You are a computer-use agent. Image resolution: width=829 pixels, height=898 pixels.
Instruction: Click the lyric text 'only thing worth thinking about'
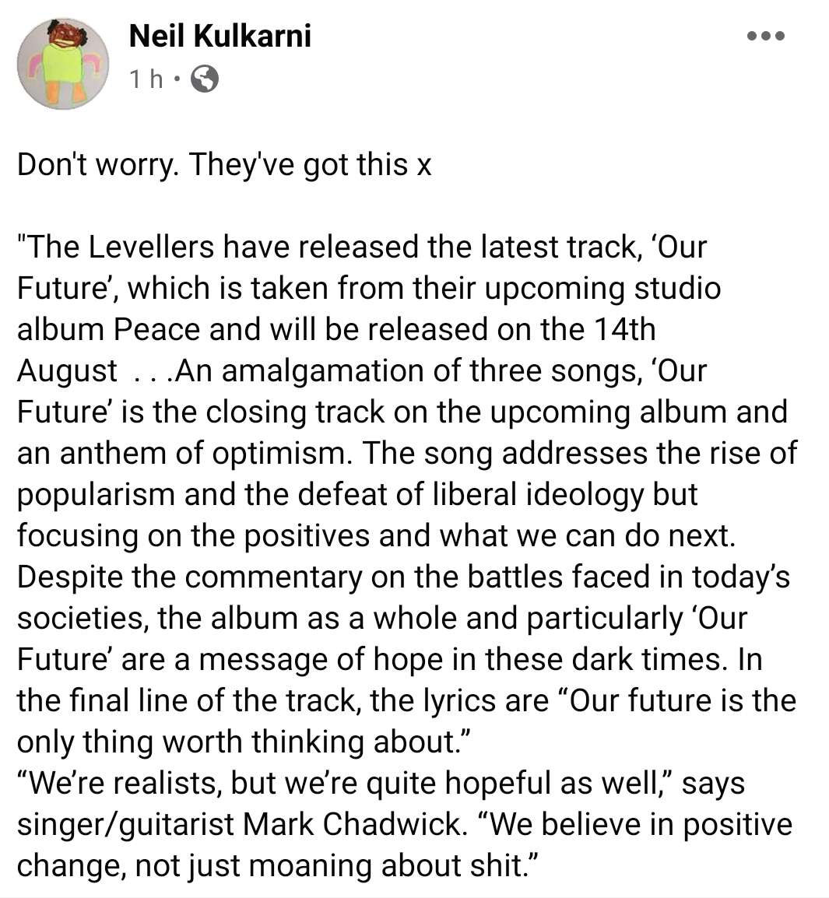click(235, 742)
